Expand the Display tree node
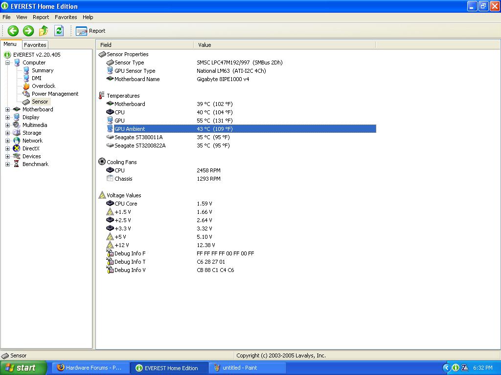 pyautogui.click(x=7, y=117)
